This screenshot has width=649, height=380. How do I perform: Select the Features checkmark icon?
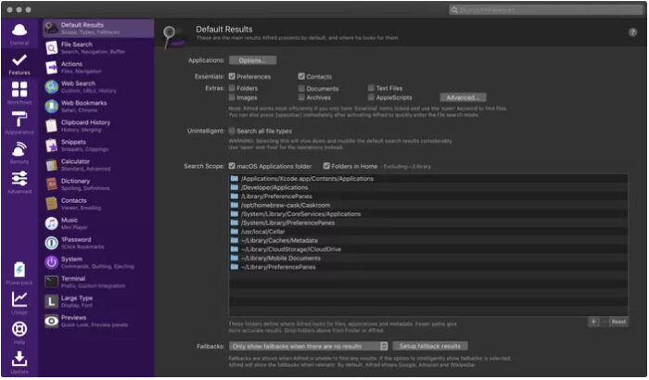pos(19,60)
